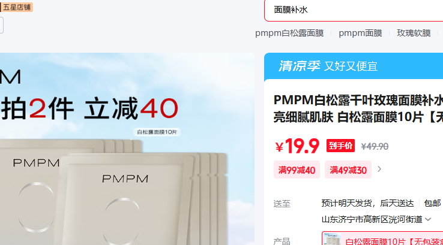Screen dimensions: 443x245
Task: Click the product variant thumbnail image
Action: click(333, 239)
